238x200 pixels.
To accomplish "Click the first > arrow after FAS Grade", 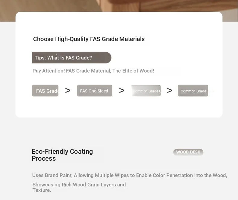I will point(68,91).
